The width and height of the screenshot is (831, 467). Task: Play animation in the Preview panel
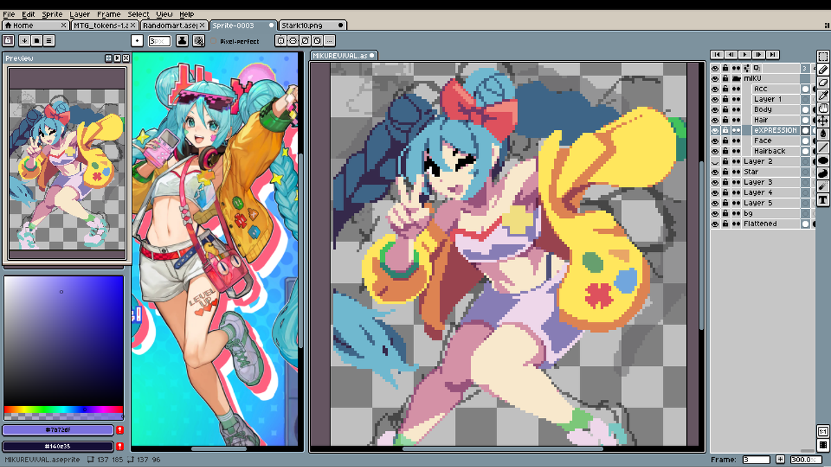117,58
